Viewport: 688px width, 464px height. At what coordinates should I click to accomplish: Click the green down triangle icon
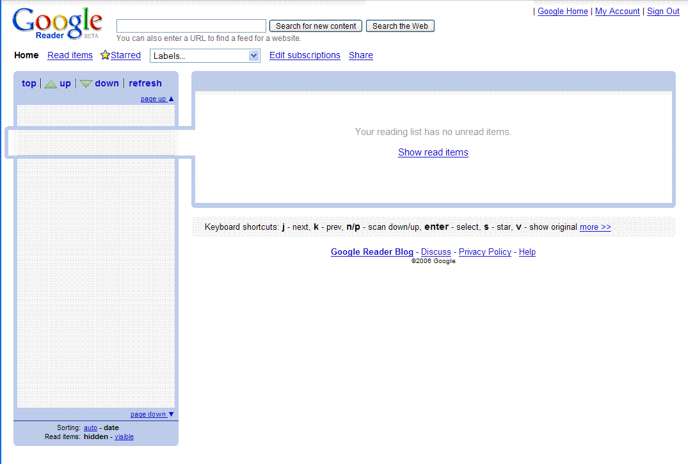click(x=86, y=84)
